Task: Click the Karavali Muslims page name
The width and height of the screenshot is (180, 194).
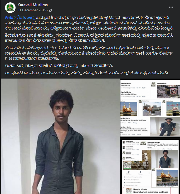Action: point(32,5)
